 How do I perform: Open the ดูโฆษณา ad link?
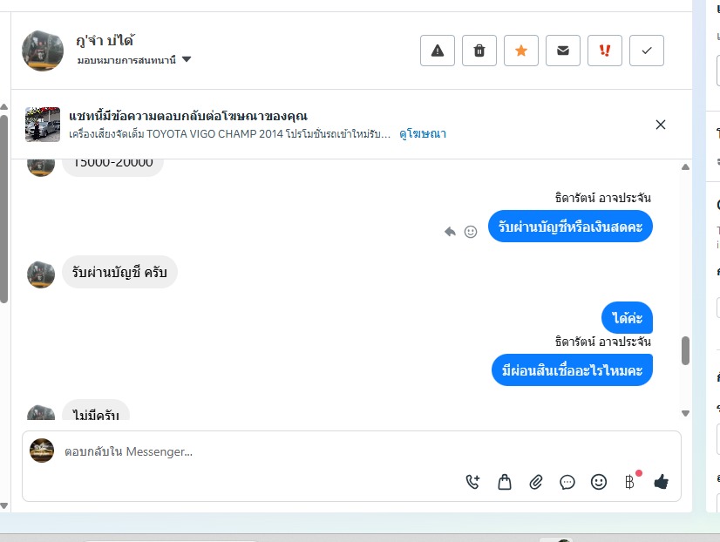423,134
